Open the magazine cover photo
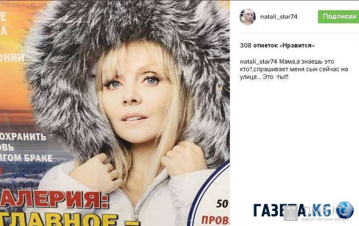359x226 pixels. (x=115, y=113)
